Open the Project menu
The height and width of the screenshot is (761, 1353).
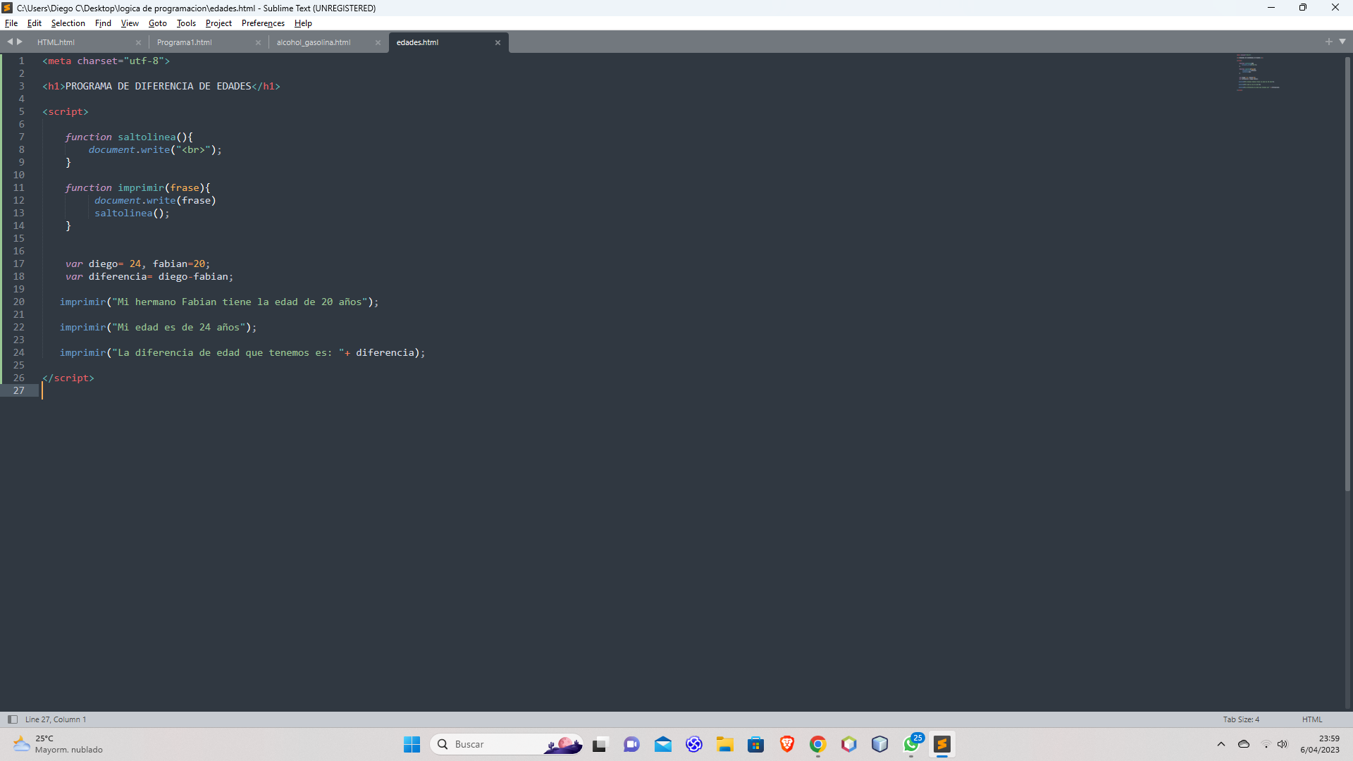tap(218, 23)
